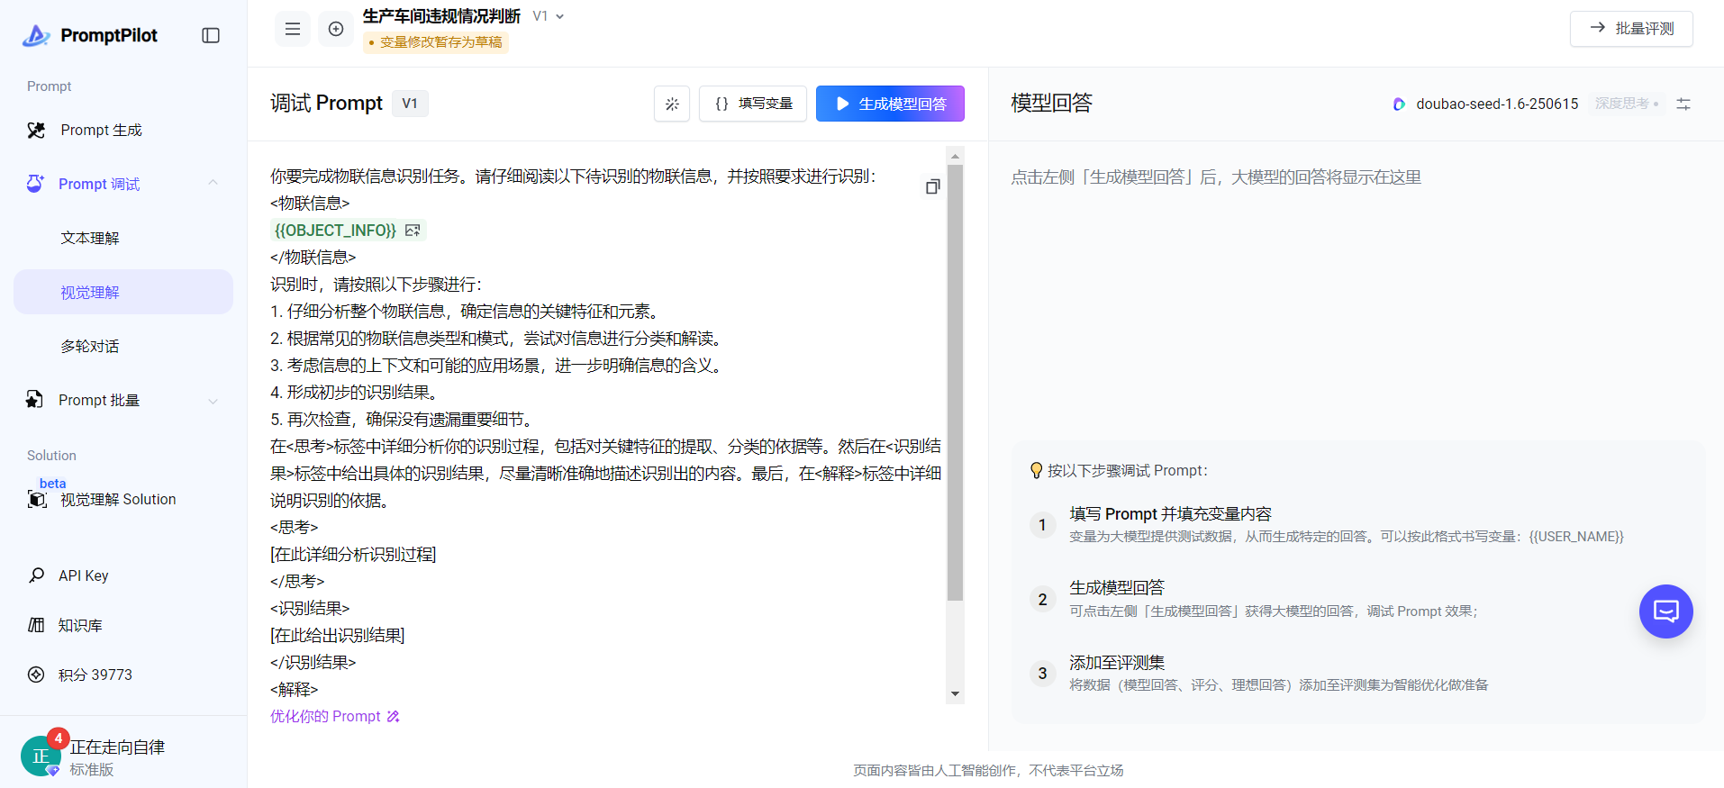Collapse the Prompt 调试 section
This screenshot has width=1724, height=788.
tap(213, 183)
